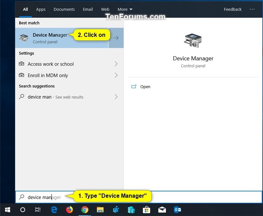Click the Open action icon

[134, 86]
